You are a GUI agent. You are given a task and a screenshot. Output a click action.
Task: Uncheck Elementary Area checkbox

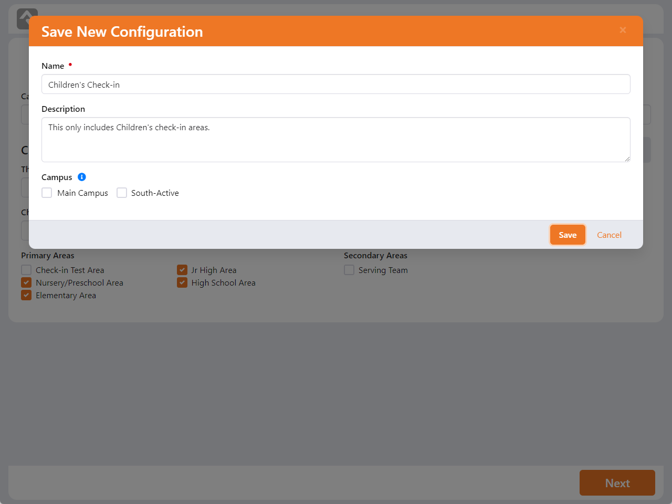[26, 295]
